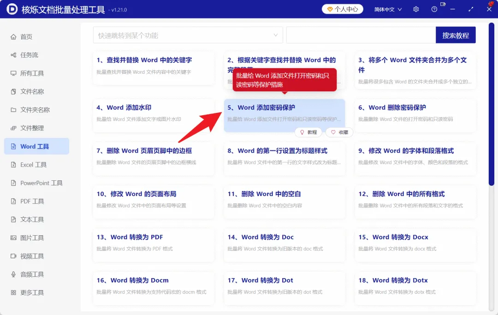Screen dimensions: 498x315
Task: Click the monitor icon beside 所有工具
Action: 13,73
